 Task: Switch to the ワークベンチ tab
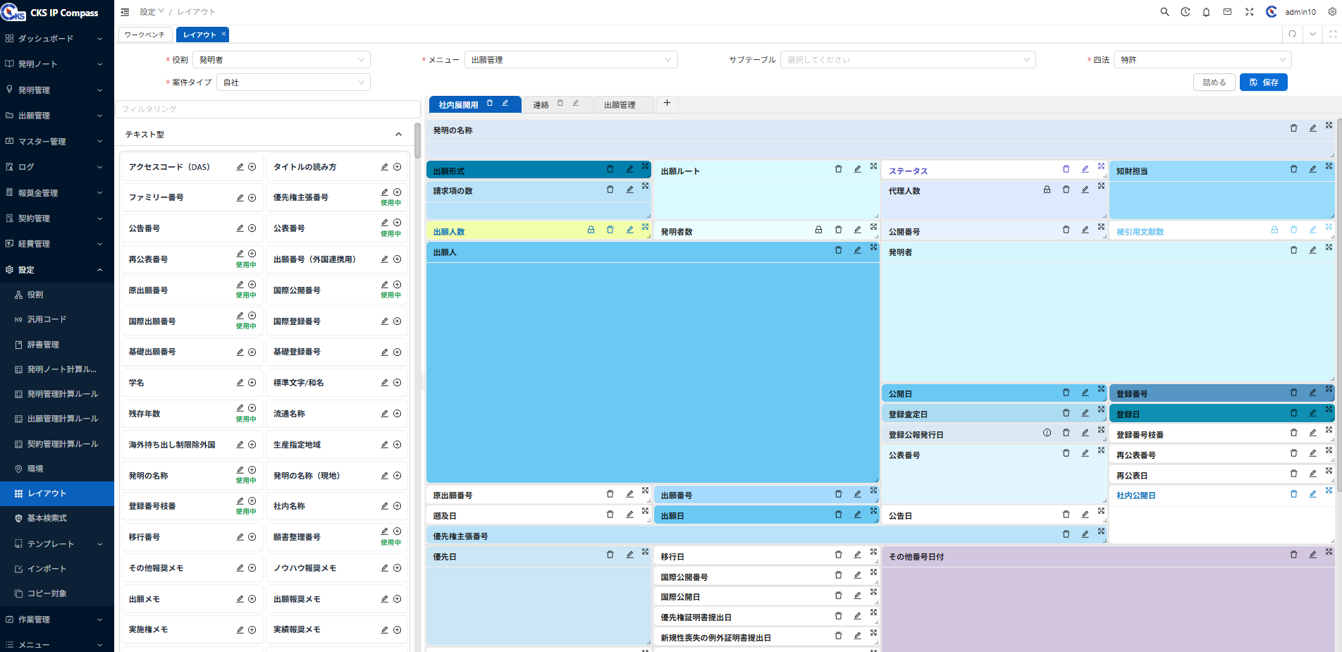[x=144, y=35]
